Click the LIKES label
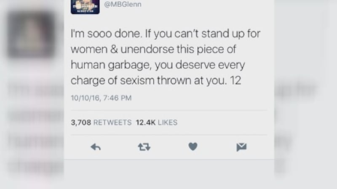Screen dimensions: 337x189 tap(168, 122)
